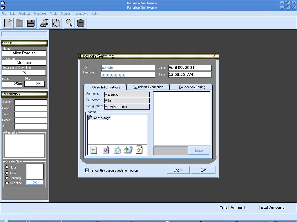Click the gray field beside Erase
297x222 pixels.
171,151
